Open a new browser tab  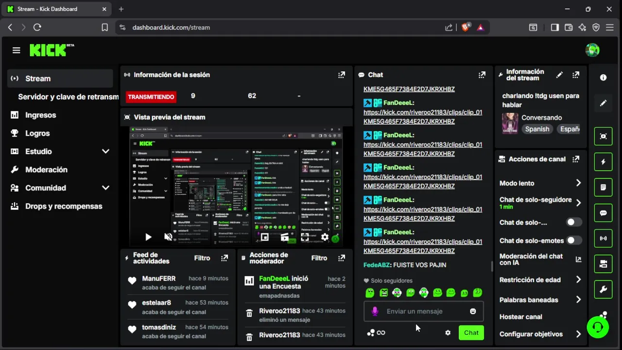click(121, 9)
